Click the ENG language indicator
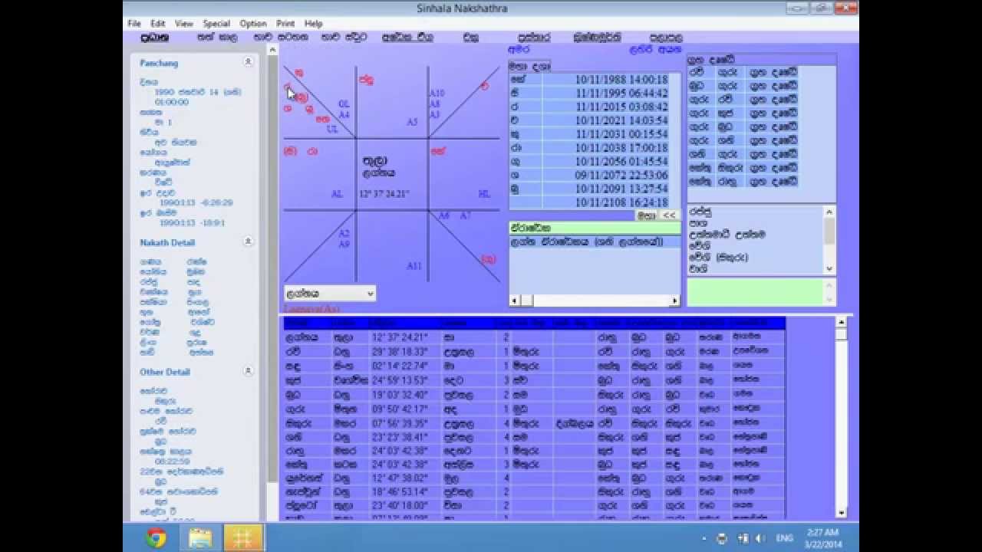The image size is (982, 552). point(783,539)
